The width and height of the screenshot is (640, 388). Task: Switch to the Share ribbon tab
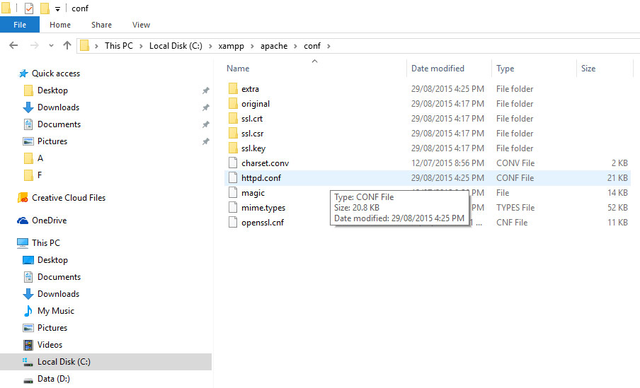(101, 25)
